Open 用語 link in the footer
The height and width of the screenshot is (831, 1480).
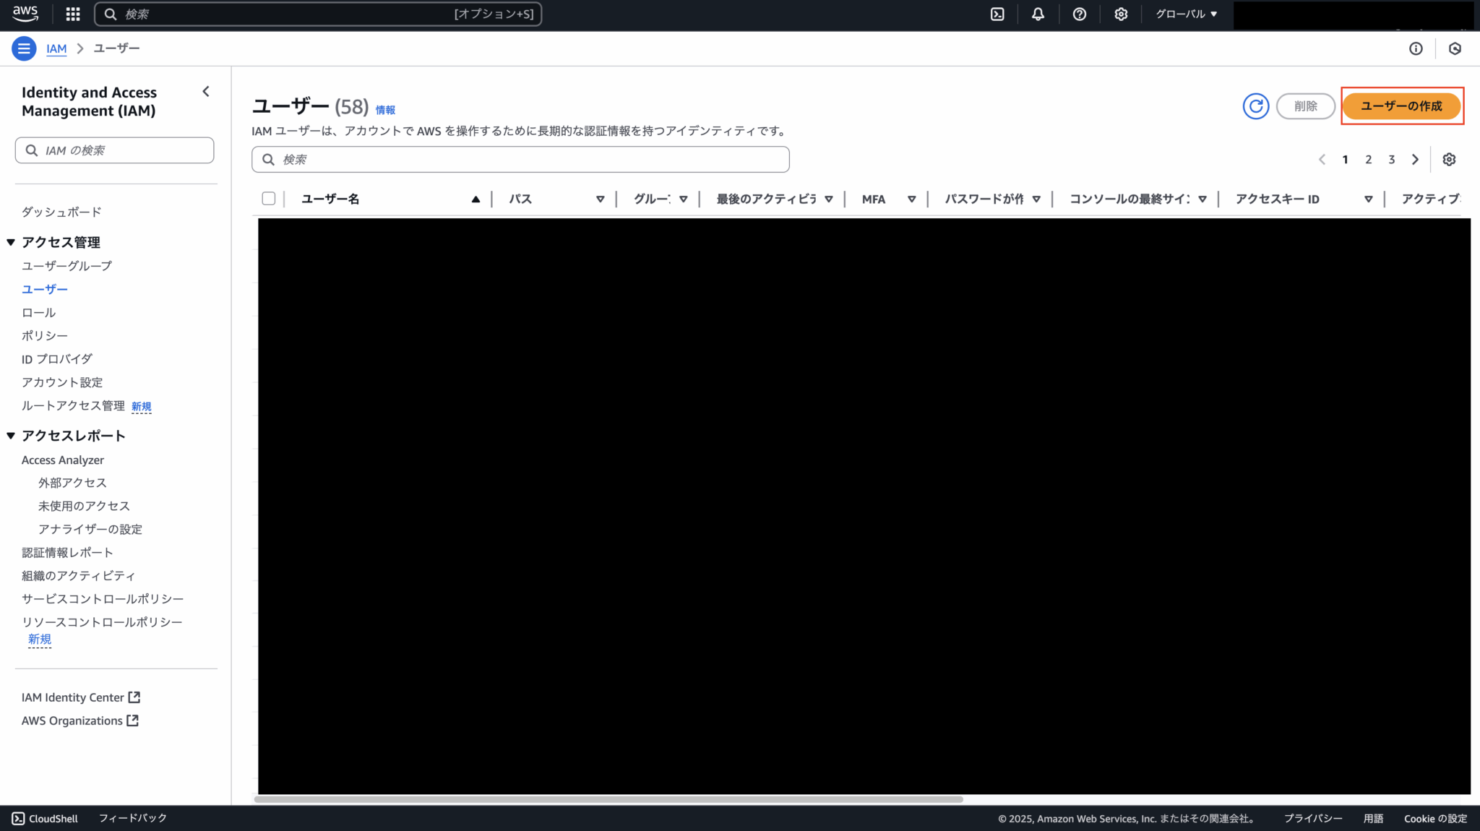pyautogui.click(x=1373, y=819)
